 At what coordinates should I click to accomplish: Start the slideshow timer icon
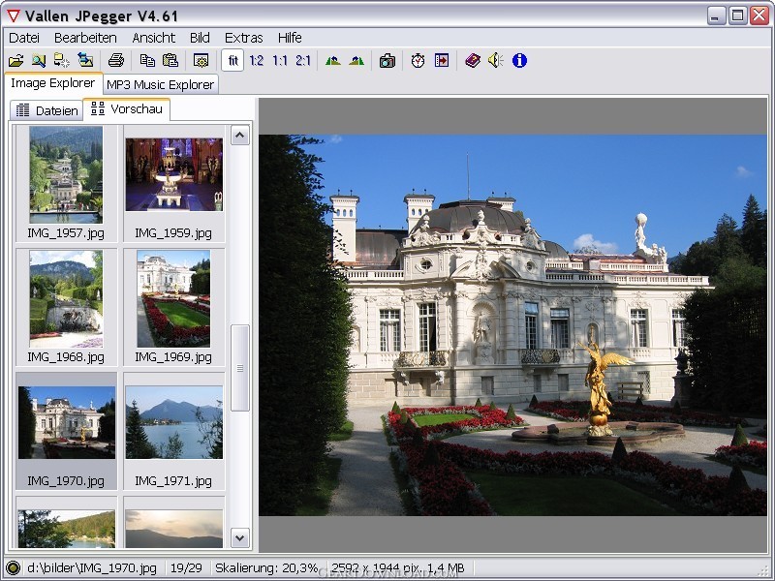click(418, 61)
